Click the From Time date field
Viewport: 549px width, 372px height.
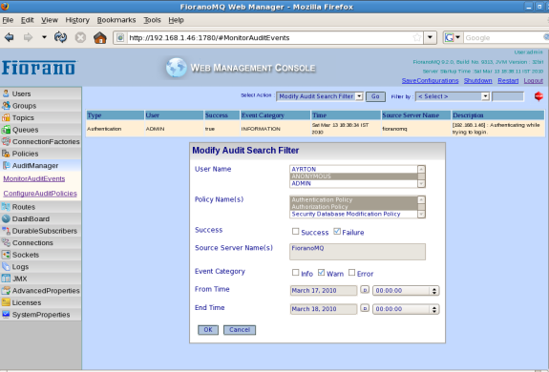(x=324, y=291)
